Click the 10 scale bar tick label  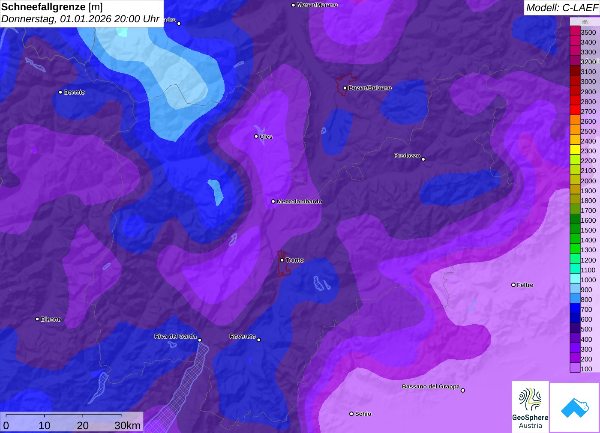click(45, 425)
